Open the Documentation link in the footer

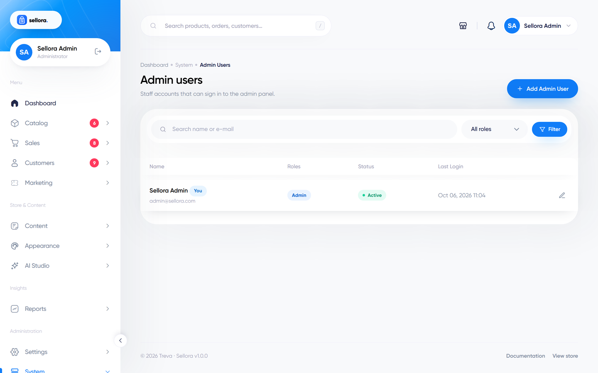point(525,356)
